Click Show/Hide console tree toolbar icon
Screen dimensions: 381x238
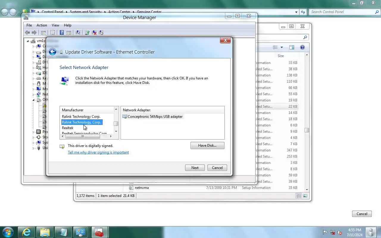pyautogui.click(x=43, y=33)
